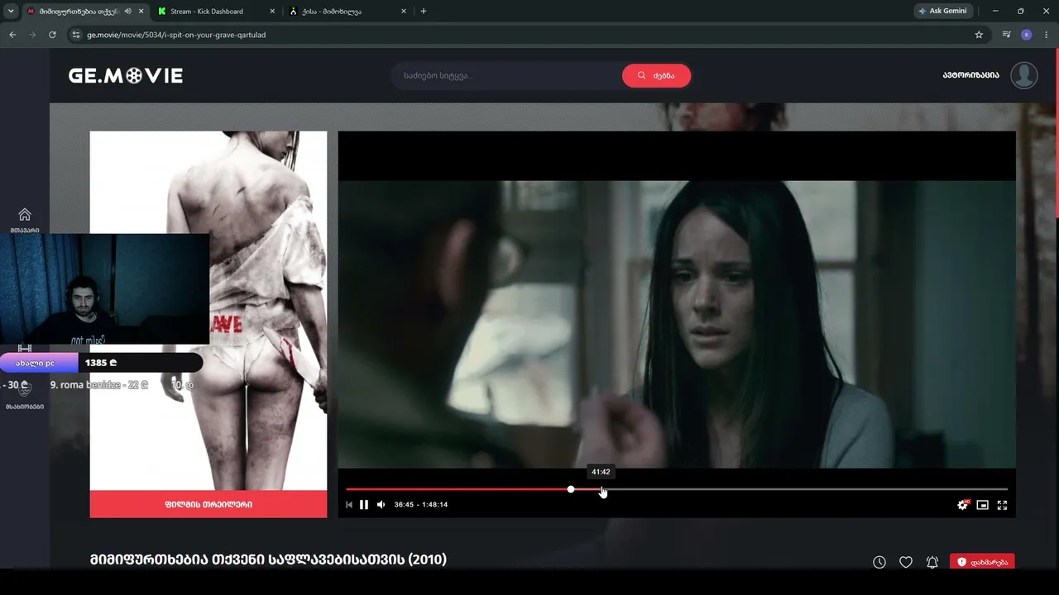This screenshot has width=1059, height=595.
Task: Mute the video player volume
Action: click(x=381, y=505)
